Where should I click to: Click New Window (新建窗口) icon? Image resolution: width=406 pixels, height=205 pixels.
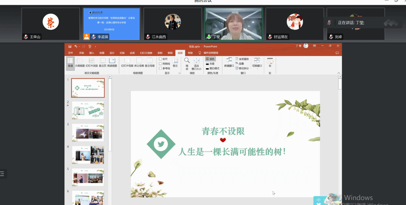pos(229,62)
